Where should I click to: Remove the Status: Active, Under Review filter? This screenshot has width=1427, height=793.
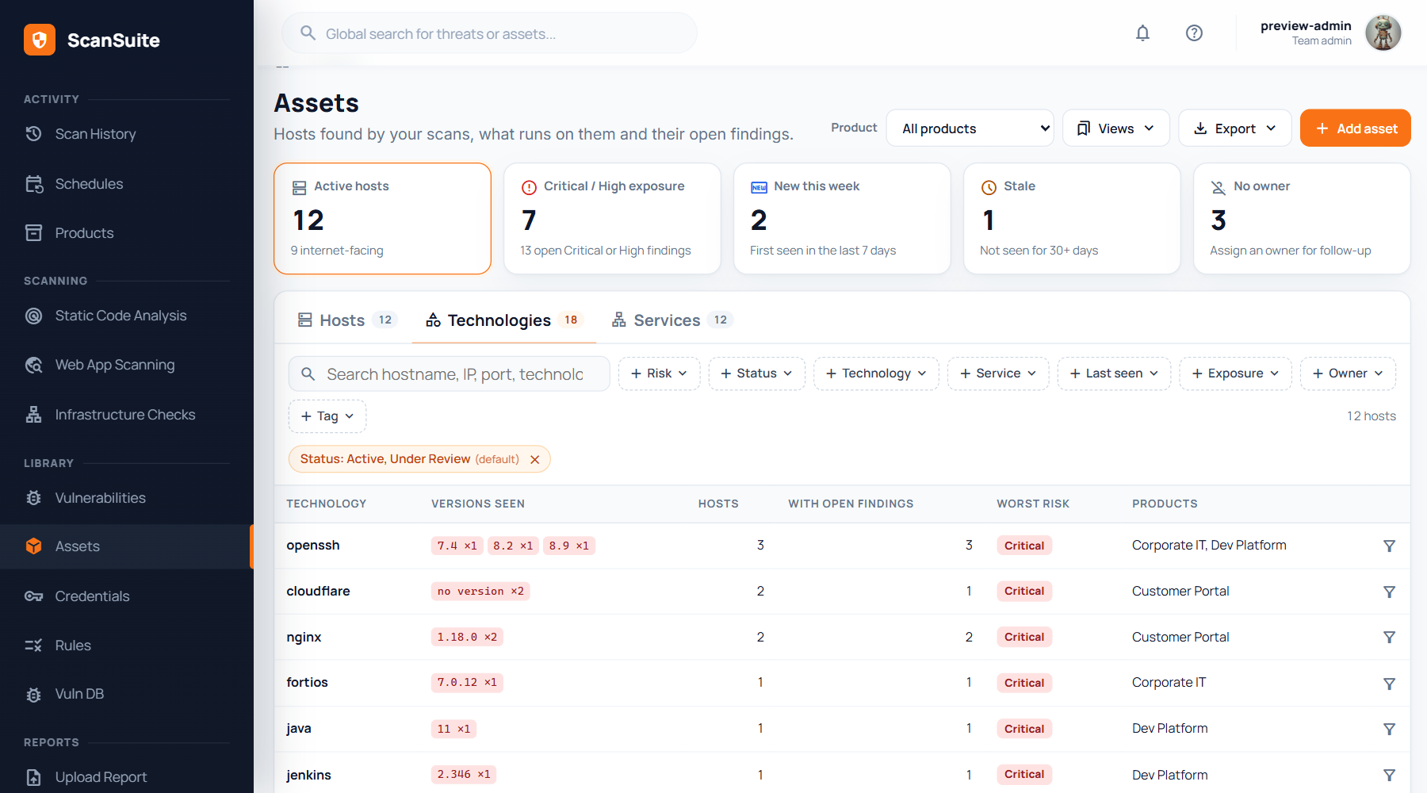[535, 459]
